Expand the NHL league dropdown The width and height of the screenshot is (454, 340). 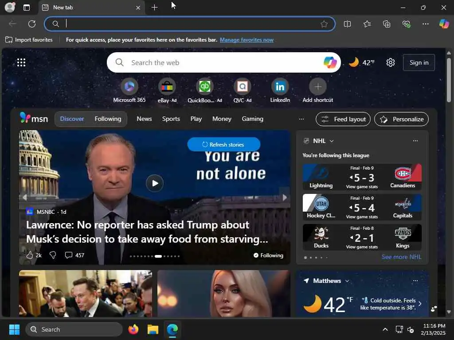[x=332, y=141]
